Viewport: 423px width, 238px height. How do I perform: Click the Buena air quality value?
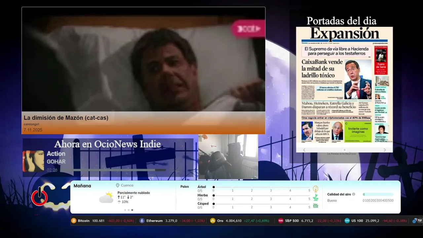click(332, 201)
